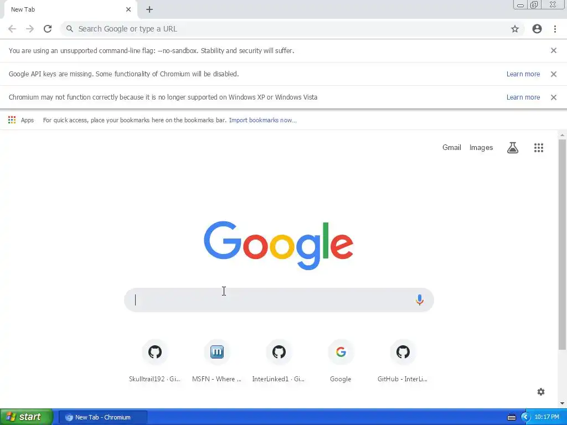The image size is (567, 425).
Task: Restore down the Chromium window
Action: [x=534, y=5]
